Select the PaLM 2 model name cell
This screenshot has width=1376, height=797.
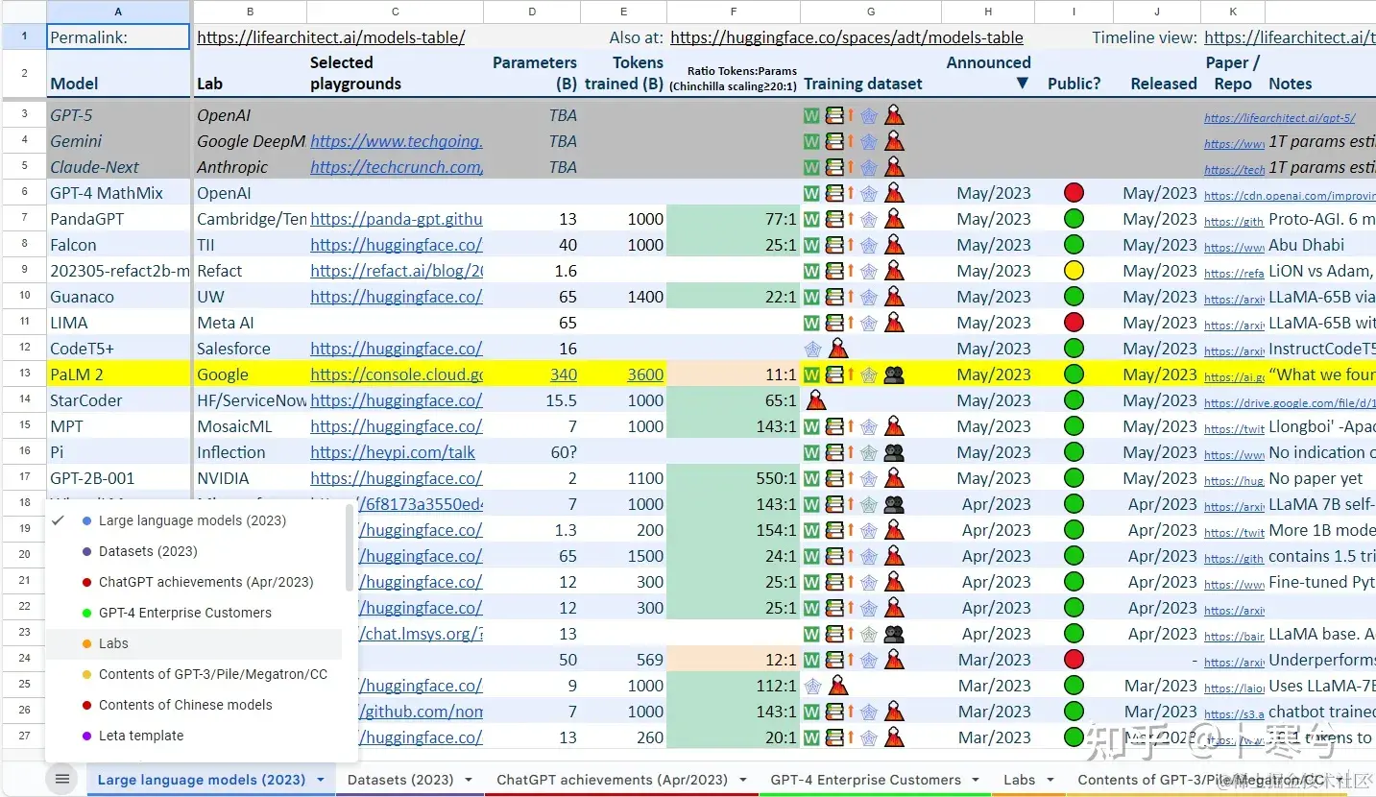[x=118, y=374]
